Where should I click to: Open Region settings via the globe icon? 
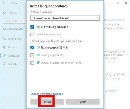point(4,47)
